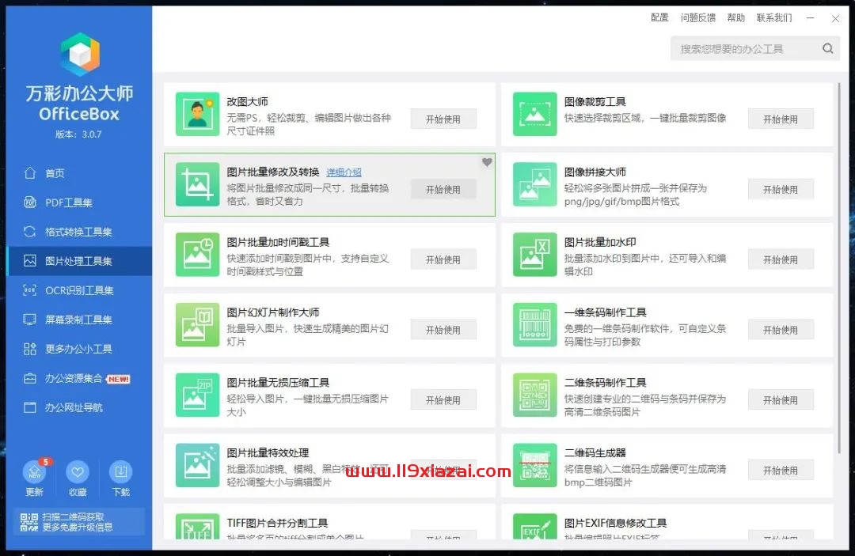Click the 更新 update icon

coord(34,471)
